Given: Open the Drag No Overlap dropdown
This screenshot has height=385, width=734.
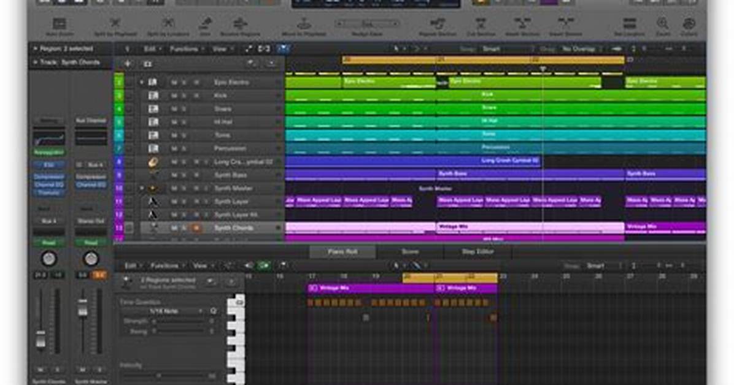Looking at the screenshot, I should point(582,48).
